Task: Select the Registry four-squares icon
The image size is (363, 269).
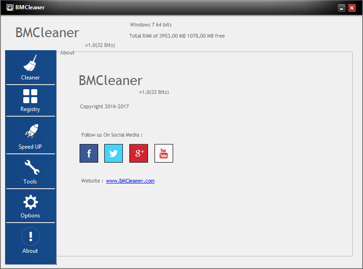Action: 30,96
